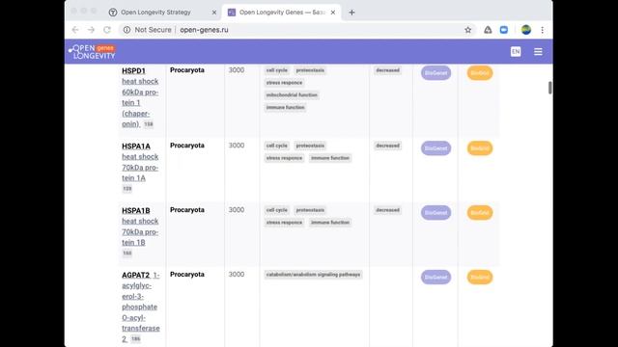618x347 pixels.
Task: Click the purple button in the HSPD1 row
Action: pos(435,73)
